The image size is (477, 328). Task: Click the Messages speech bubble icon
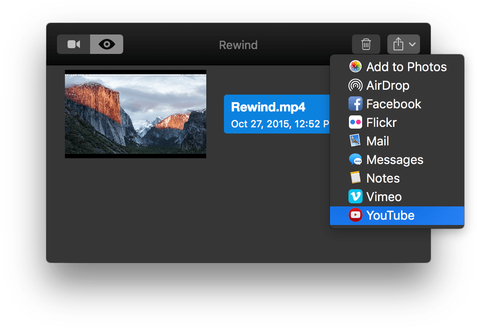pos(355,159)
